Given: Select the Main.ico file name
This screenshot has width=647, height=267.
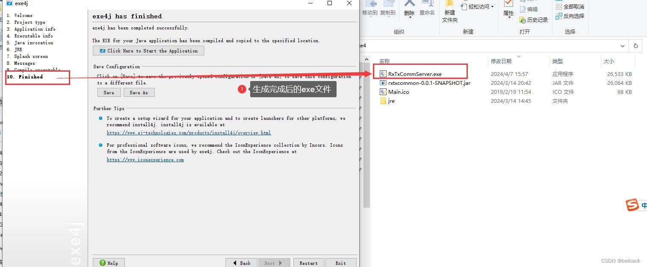Looking at the screenshot, I should pyautogui.click(x=399, y=92).
